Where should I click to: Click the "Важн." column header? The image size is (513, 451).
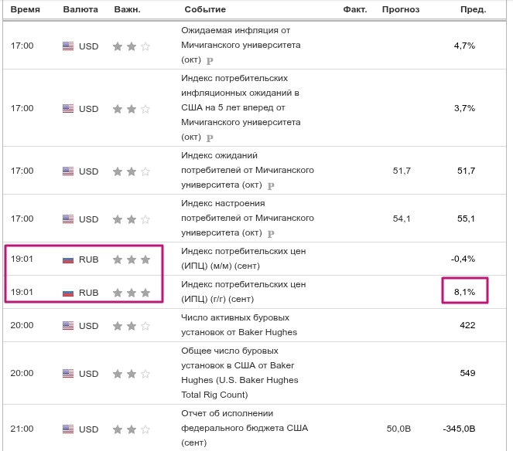pos(126,9)
